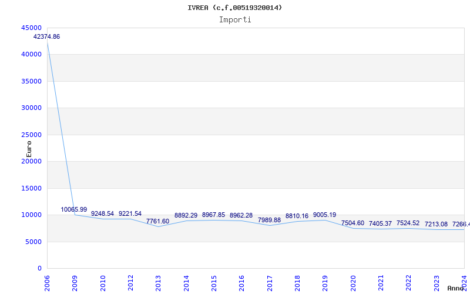Click the x-axis year 2006
This screenshot has width=470, height=294.
pos(47,283)
